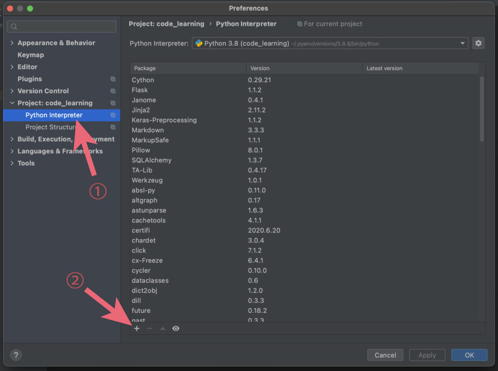
Task: Select the Jinja2 package row
Action: [304, 110]
